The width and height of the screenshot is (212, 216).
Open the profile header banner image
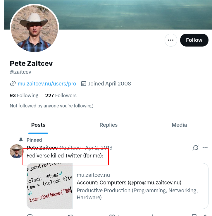point(132,15)
